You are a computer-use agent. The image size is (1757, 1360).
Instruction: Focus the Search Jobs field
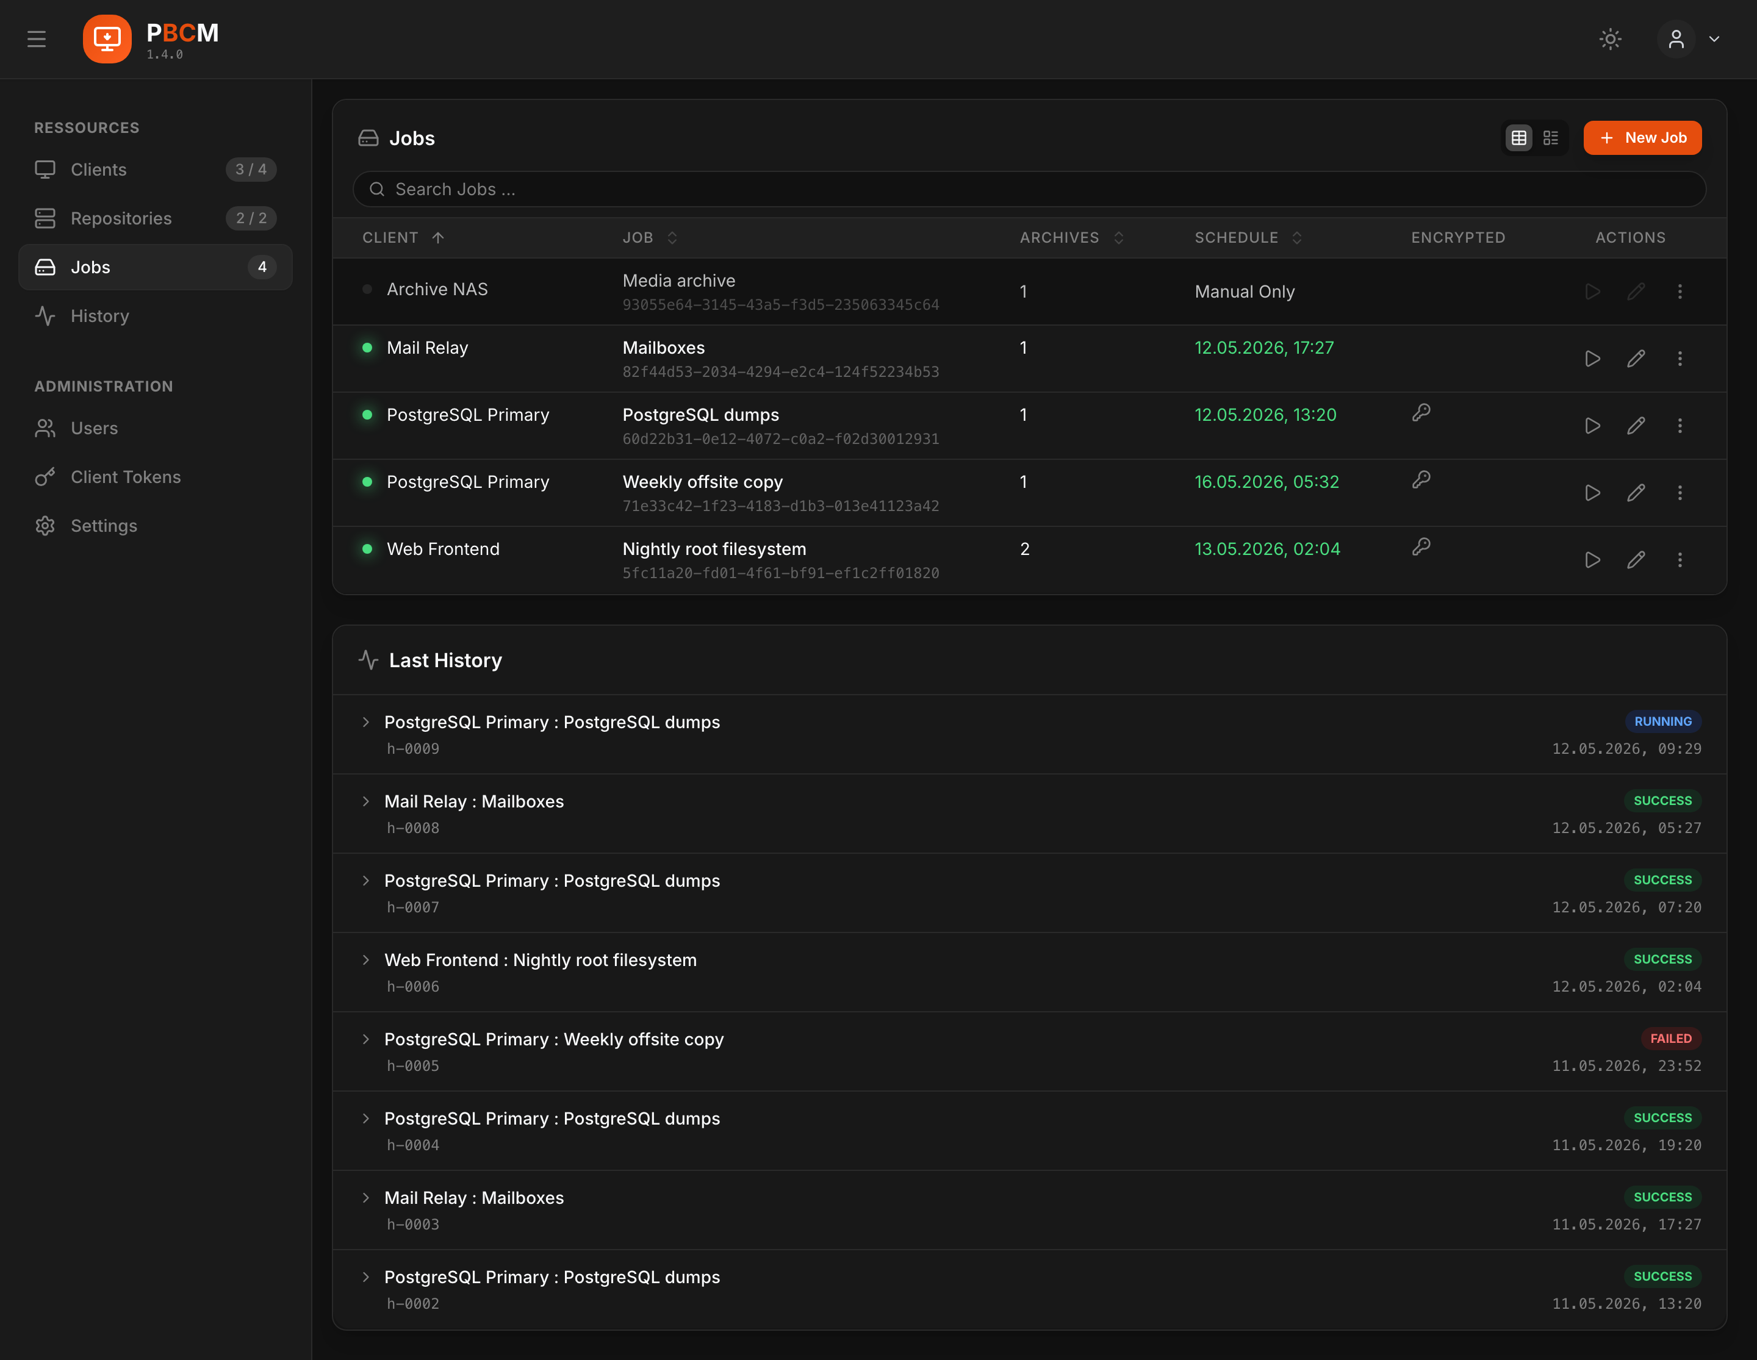(x=1029, y=189)
